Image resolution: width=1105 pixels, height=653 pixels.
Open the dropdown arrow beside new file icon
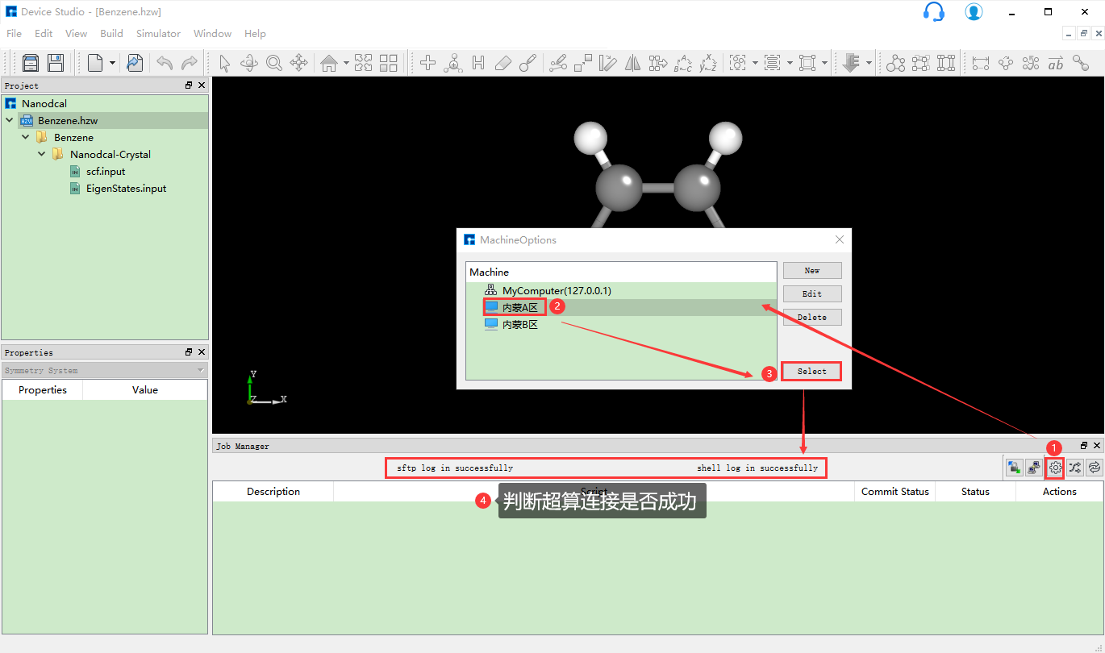click(x=112, y=63)
